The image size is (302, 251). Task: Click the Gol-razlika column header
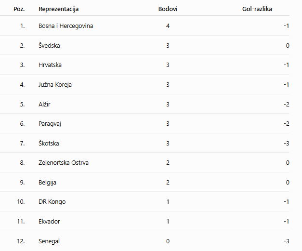coord(257,9)
